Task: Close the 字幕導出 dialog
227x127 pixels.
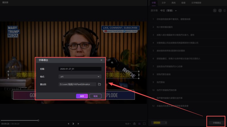Action: (x=101, y=60)
